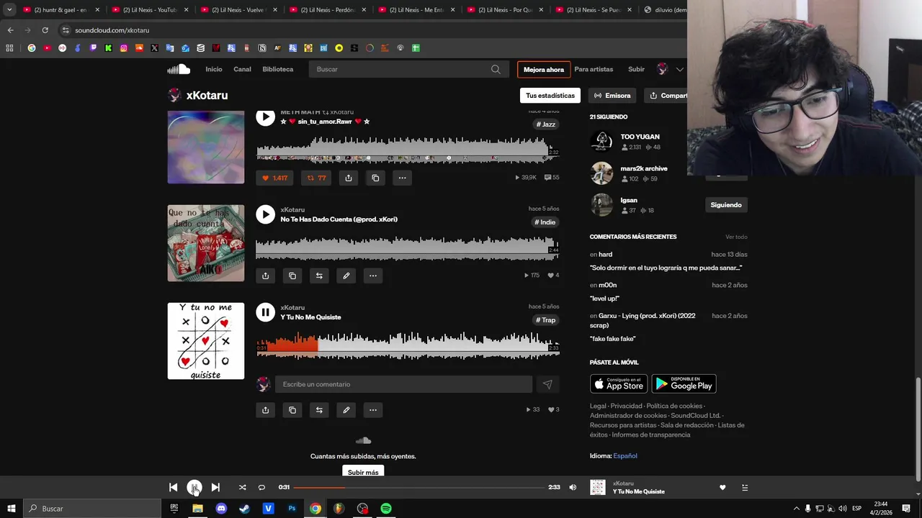Image resolution: width=922 pixels, height=518 pixels.
Task: Open more options for No Te Has Dado Cuenta
Action: click(x=373, y=276)
